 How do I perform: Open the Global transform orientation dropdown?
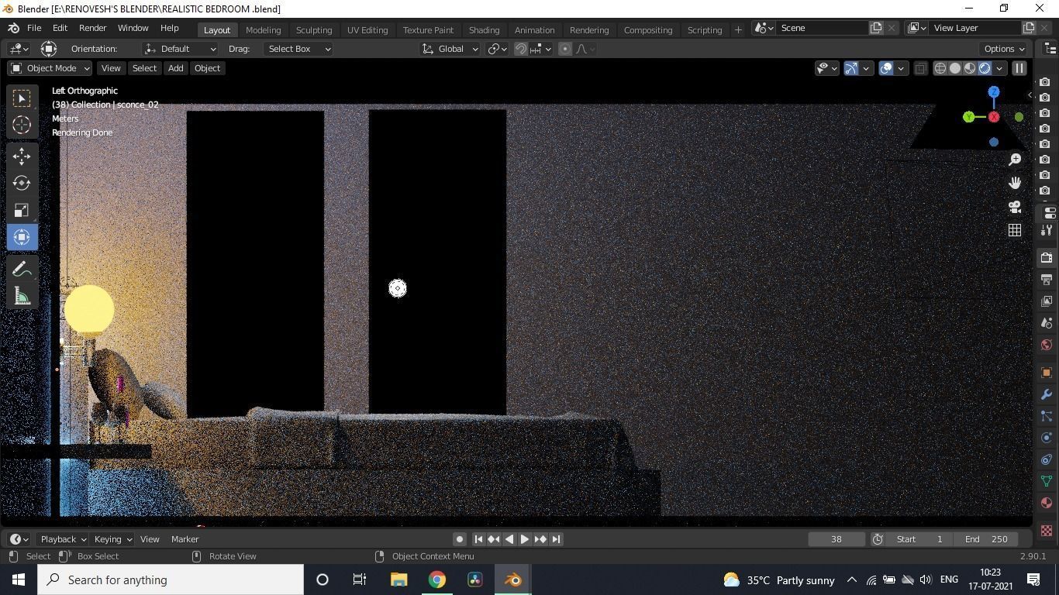[x=450, y=49]
